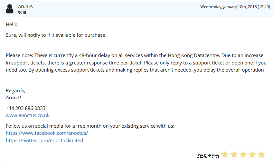
Task: Click the 'Regards,' sign-off text
Action: point(15,91)
